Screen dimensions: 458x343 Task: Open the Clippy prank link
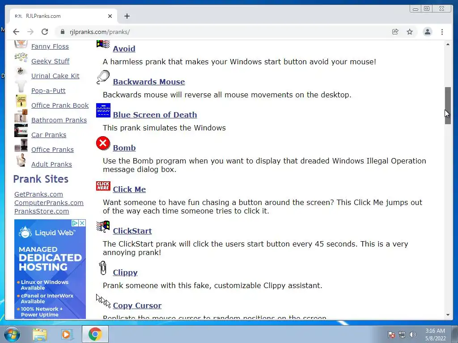click(125, 272)
